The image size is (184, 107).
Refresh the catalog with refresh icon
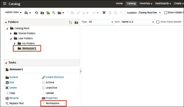(x=37, y=13)
